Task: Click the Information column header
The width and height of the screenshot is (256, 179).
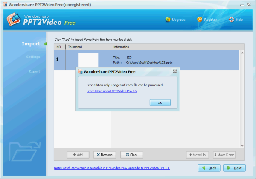Action: [175, 47]
